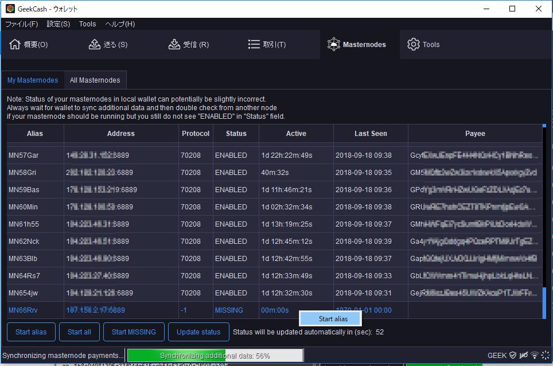Click the network connections signal icon
Screen dimensions: 553x366
click(535, 356)
